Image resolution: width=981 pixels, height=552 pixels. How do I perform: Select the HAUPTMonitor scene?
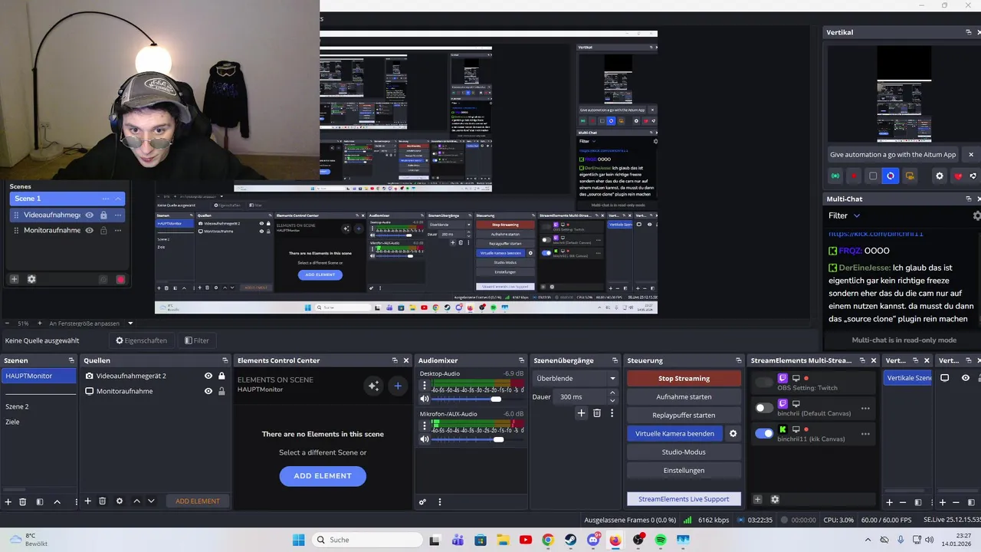tap(38, 376)
